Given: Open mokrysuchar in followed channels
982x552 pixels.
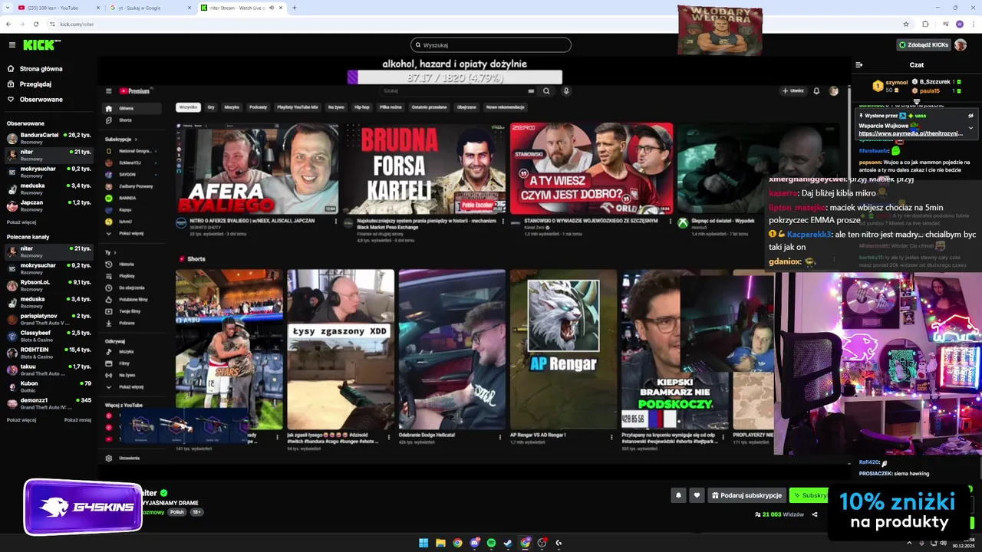Looking at the screenshot, I should pos(48,172).
